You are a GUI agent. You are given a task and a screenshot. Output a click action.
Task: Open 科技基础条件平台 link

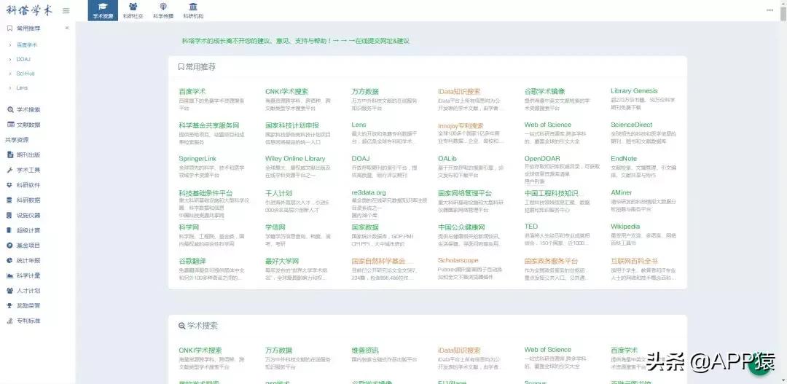click(x=205, y=193)
